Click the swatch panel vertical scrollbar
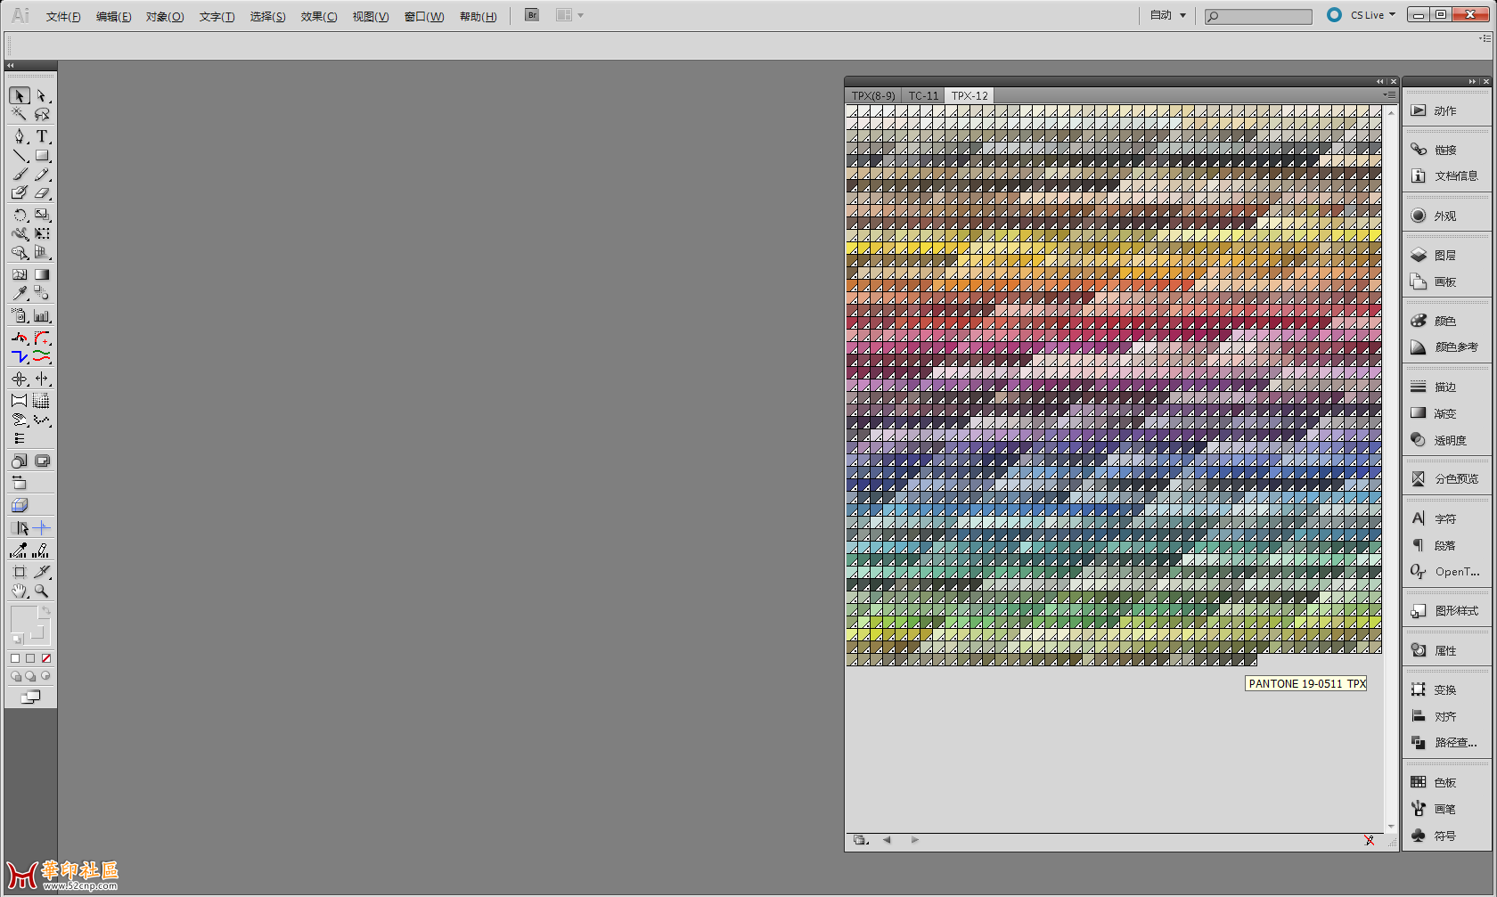Screen dimensions: 1497x897 (1390, 469)
